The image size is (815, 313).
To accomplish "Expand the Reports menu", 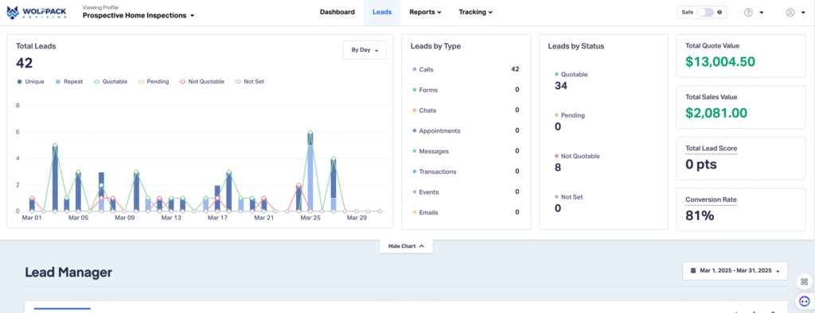I will click(425, 13).
